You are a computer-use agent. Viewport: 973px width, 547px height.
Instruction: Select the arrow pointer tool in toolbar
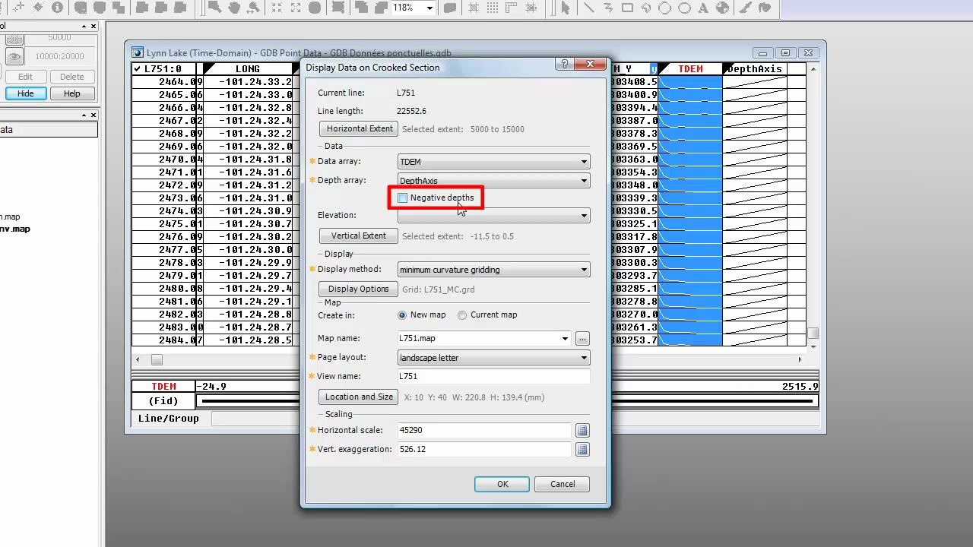(565, 8)
